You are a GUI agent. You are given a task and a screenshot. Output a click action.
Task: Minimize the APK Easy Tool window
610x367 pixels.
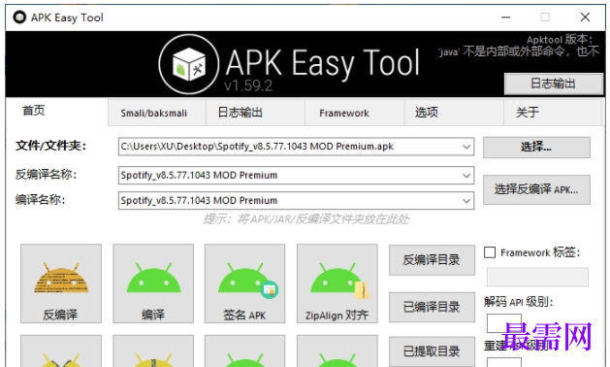(505, 17)
